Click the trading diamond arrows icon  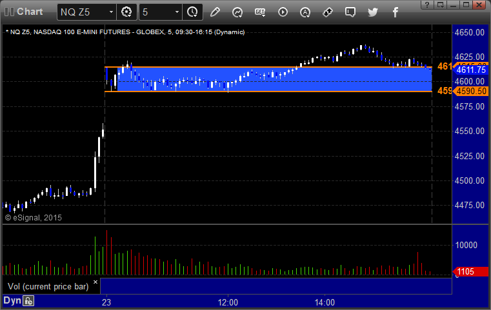pos(328,12)
